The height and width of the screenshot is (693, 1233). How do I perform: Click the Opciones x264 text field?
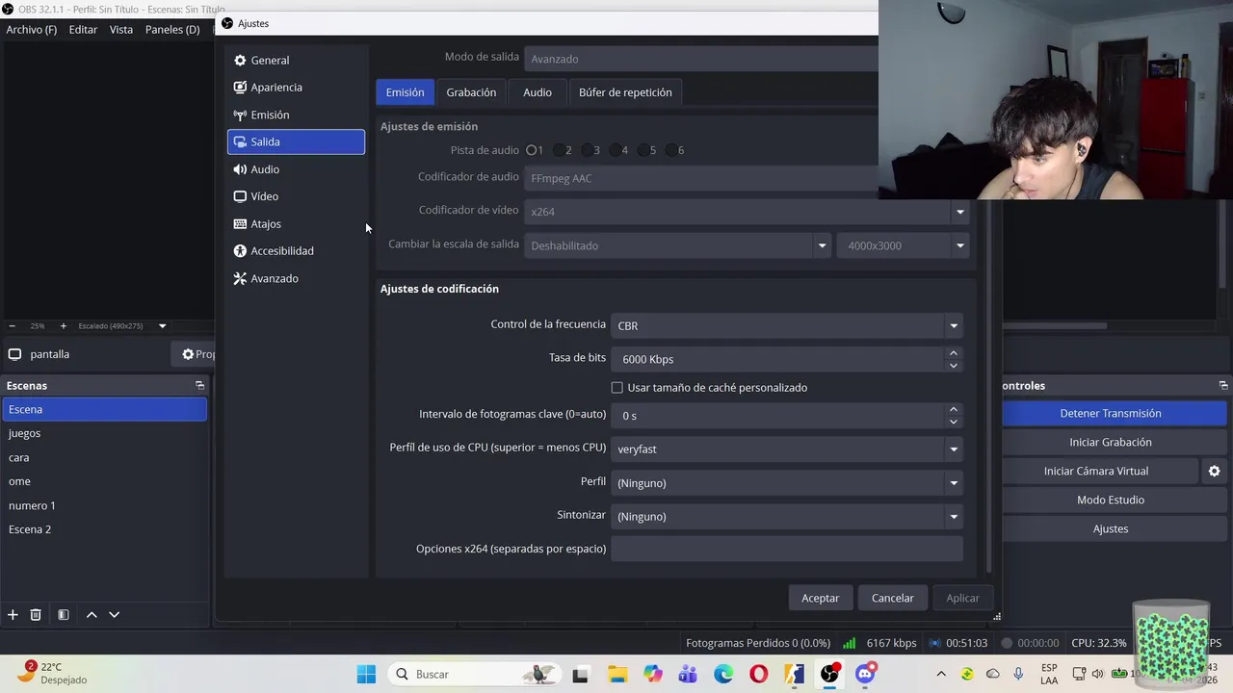tap(787, 549)
